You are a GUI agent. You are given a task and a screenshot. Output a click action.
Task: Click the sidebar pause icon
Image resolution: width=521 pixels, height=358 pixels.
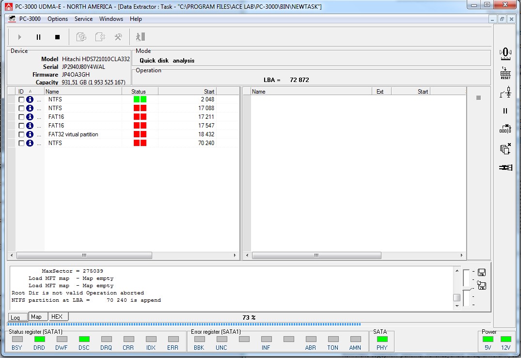click(505, 111)
